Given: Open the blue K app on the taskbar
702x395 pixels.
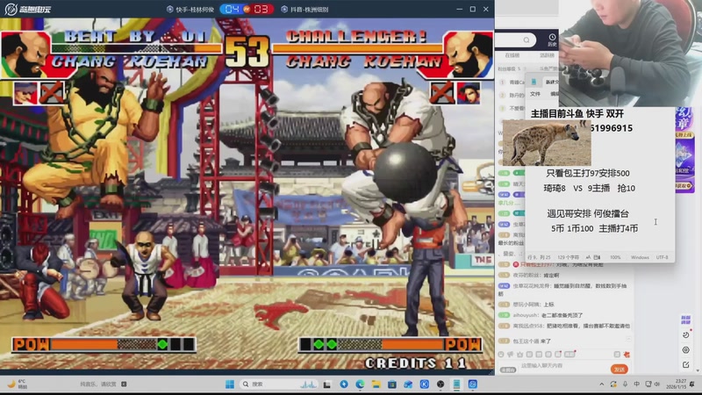Looking at the screenshot, I should [x=425, y=384].
